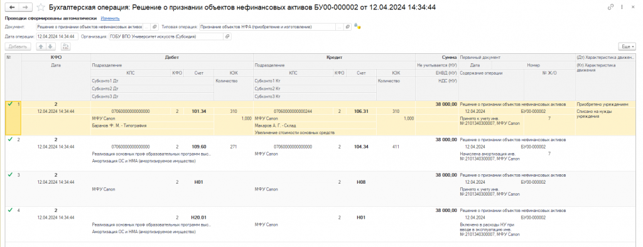Click the Увеличение стоимости основных средств cell
643x247 pixels.
315,133
